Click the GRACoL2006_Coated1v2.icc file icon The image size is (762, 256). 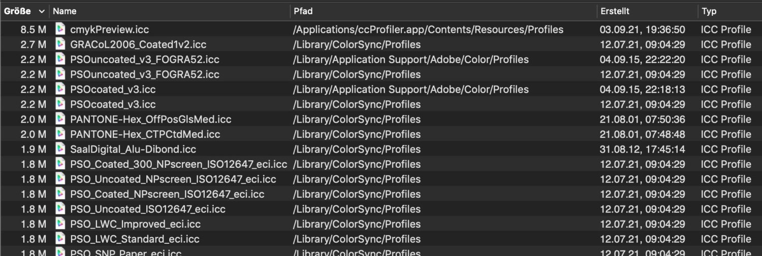pos(60,45)
